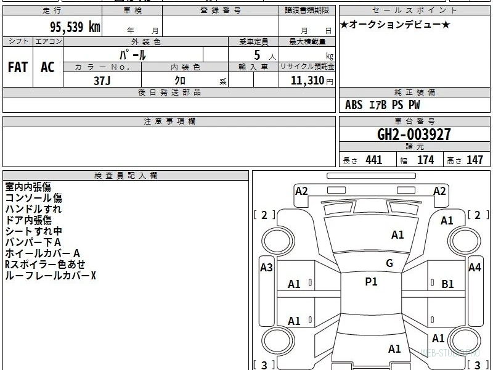The height and width of the screenshot is (370, 493).
Task: Click the 車台番号 header
Action: [x=414, y=121]
